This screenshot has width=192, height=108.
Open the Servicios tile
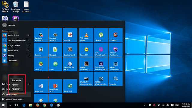coord(115,79)
